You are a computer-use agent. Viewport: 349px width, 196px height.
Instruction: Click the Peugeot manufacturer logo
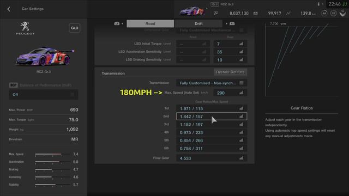(25, 28)
